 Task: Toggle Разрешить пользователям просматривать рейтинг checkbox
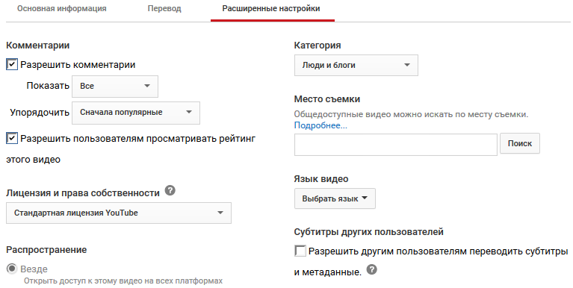point(12,138)
